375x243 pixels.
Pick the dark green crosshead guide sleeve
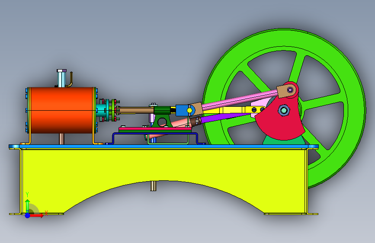pyautogui.click(x=162, y=110)
